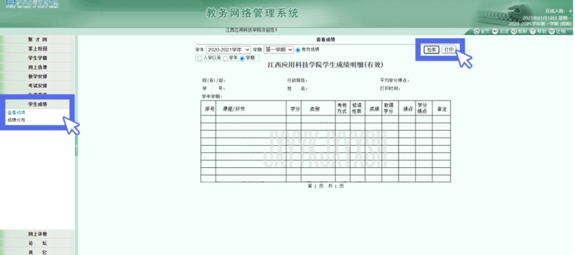The width and height of the screenshot is (575, 255).
Task: Open the 考试安排 sidebar menu
Action: click(37, 86)
